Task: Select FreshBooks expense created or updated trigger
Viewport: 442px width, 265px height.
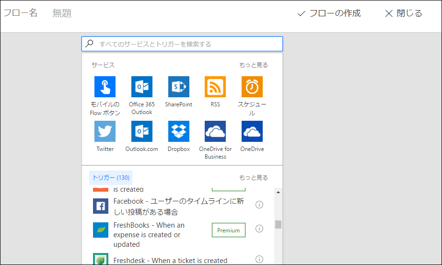Action: click(x=149, y=234)
